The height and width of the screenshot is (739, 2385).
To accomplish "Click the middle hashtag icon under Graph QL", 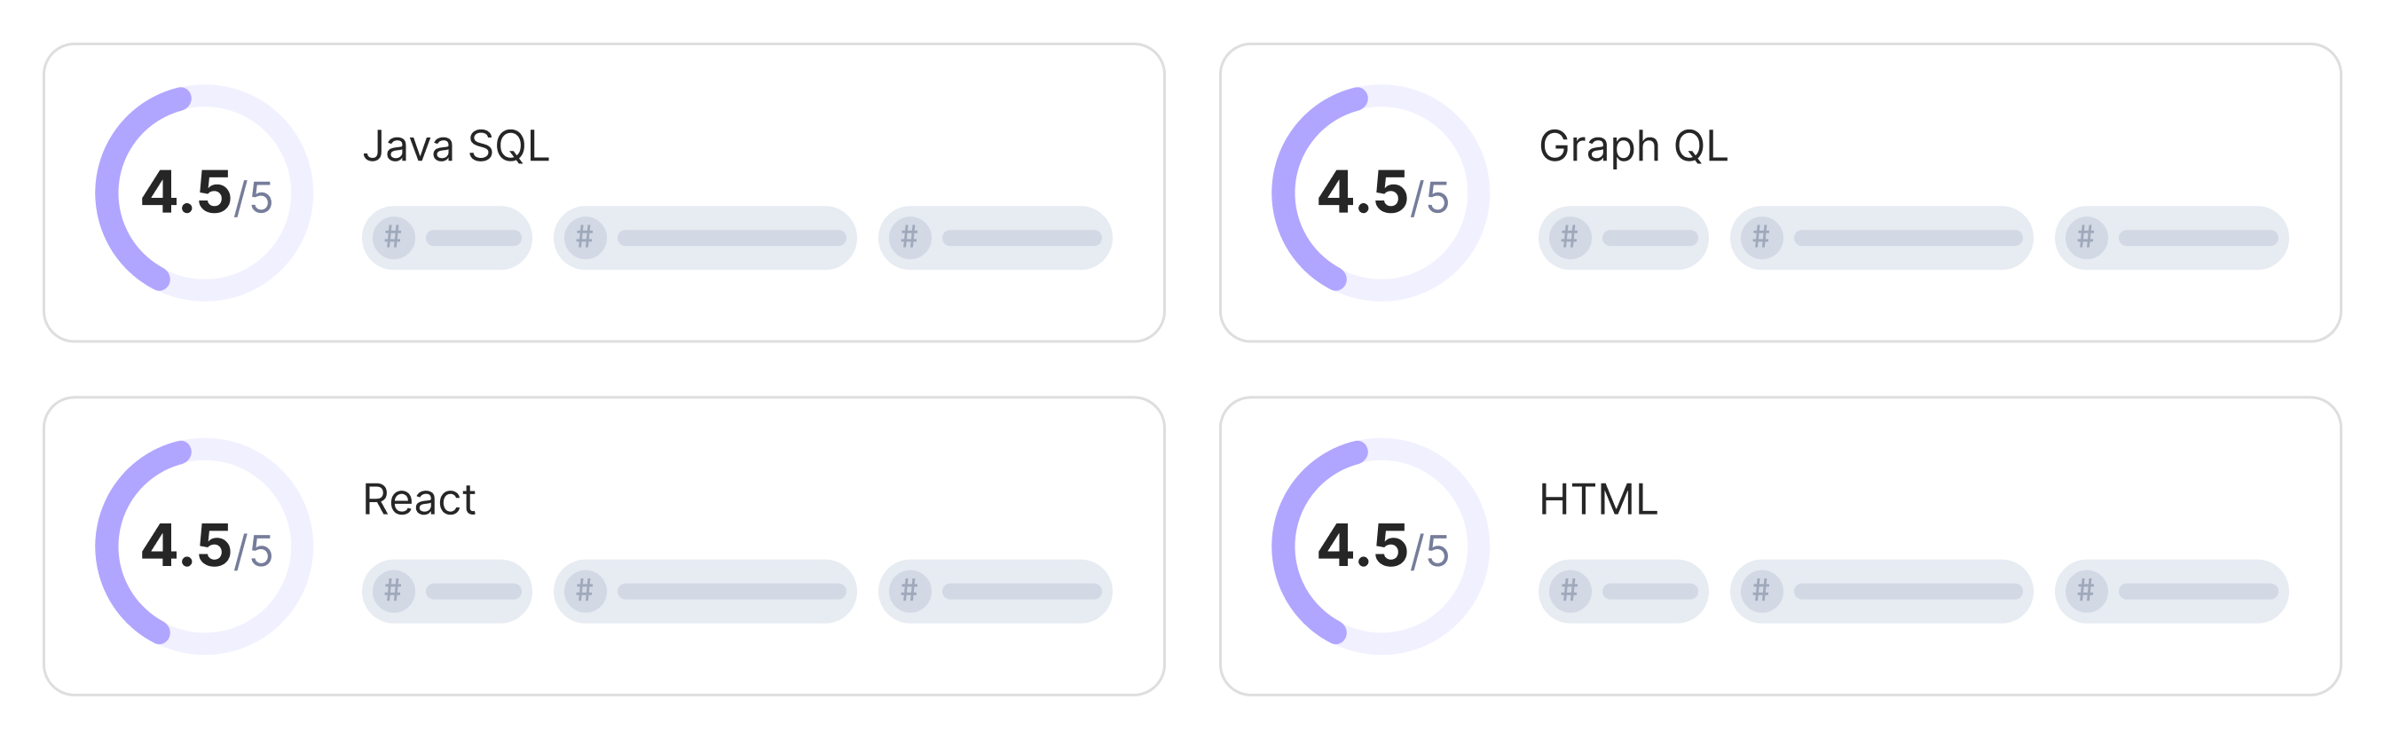I will (1762, 238).
